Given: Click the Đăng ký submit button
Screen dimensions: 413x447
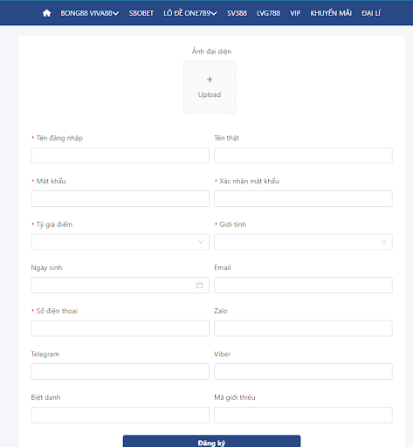Looking at the screenshot, I should pos(211,441).
